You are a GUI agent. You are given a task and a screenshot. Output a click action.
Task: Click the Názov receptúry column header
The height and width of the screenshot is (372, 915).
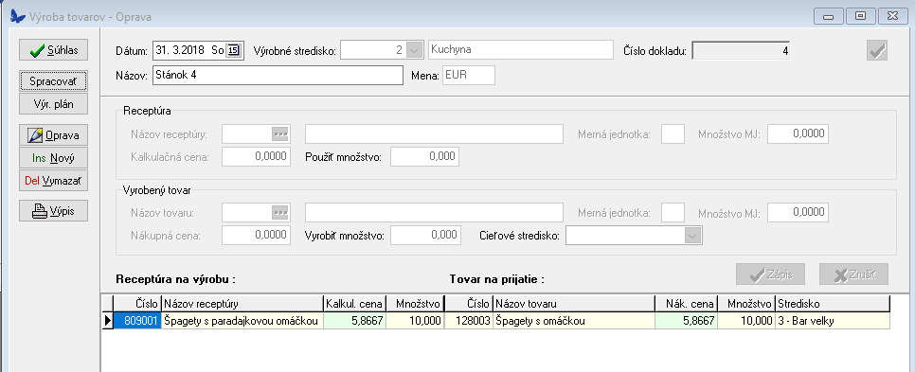[242, 304]
